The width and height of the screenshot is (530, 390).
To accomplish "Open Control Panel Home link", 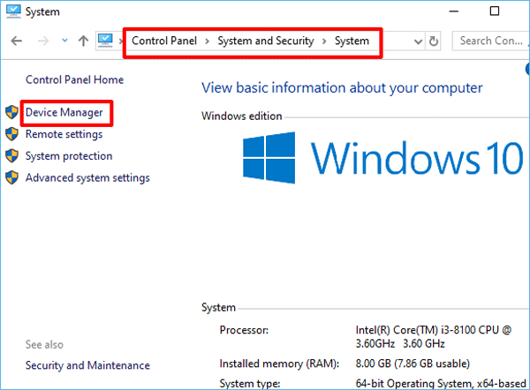I will (75, 79).
